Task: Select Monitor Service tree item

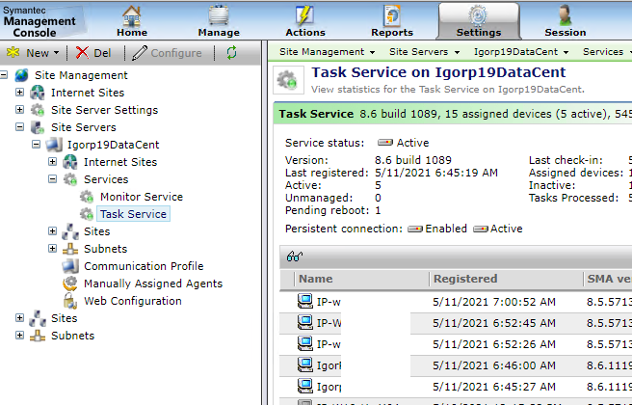Action: click(142, 197)
